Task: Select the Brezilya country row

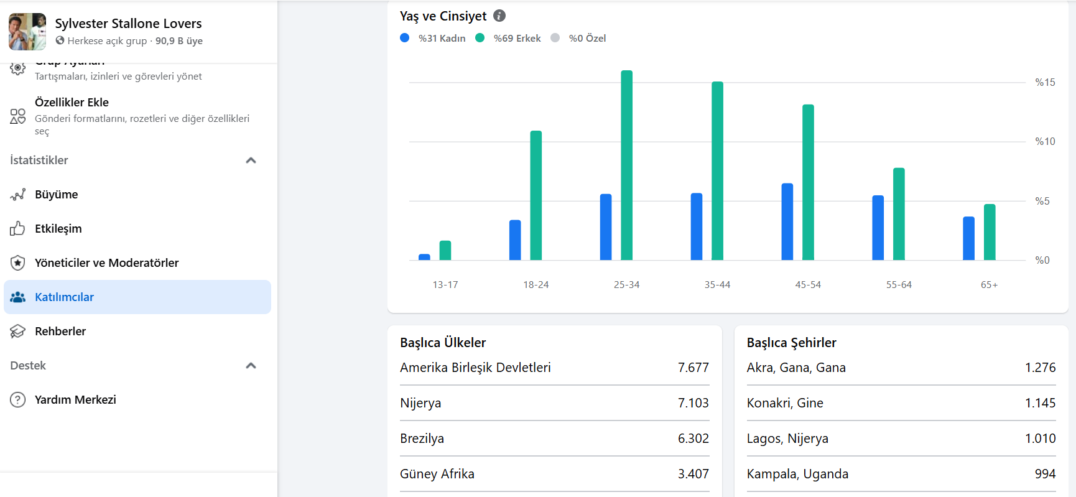Action: [555, 439]
